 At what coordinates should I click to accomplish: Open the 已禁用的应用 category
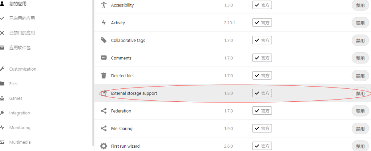point(22,33)
